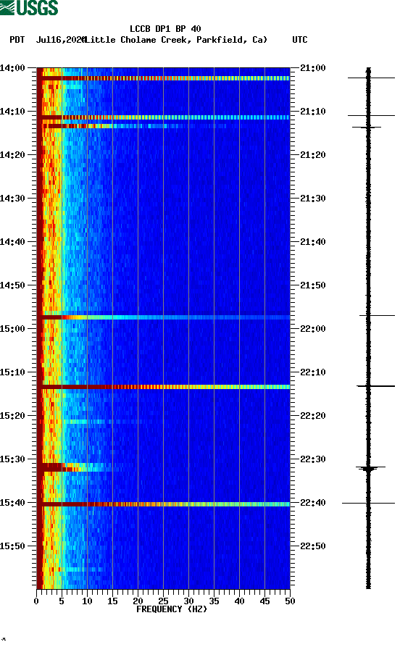Click the "40" frequency axis label
This screenshot has height=647, width=400.
click(x=239, y=601)
